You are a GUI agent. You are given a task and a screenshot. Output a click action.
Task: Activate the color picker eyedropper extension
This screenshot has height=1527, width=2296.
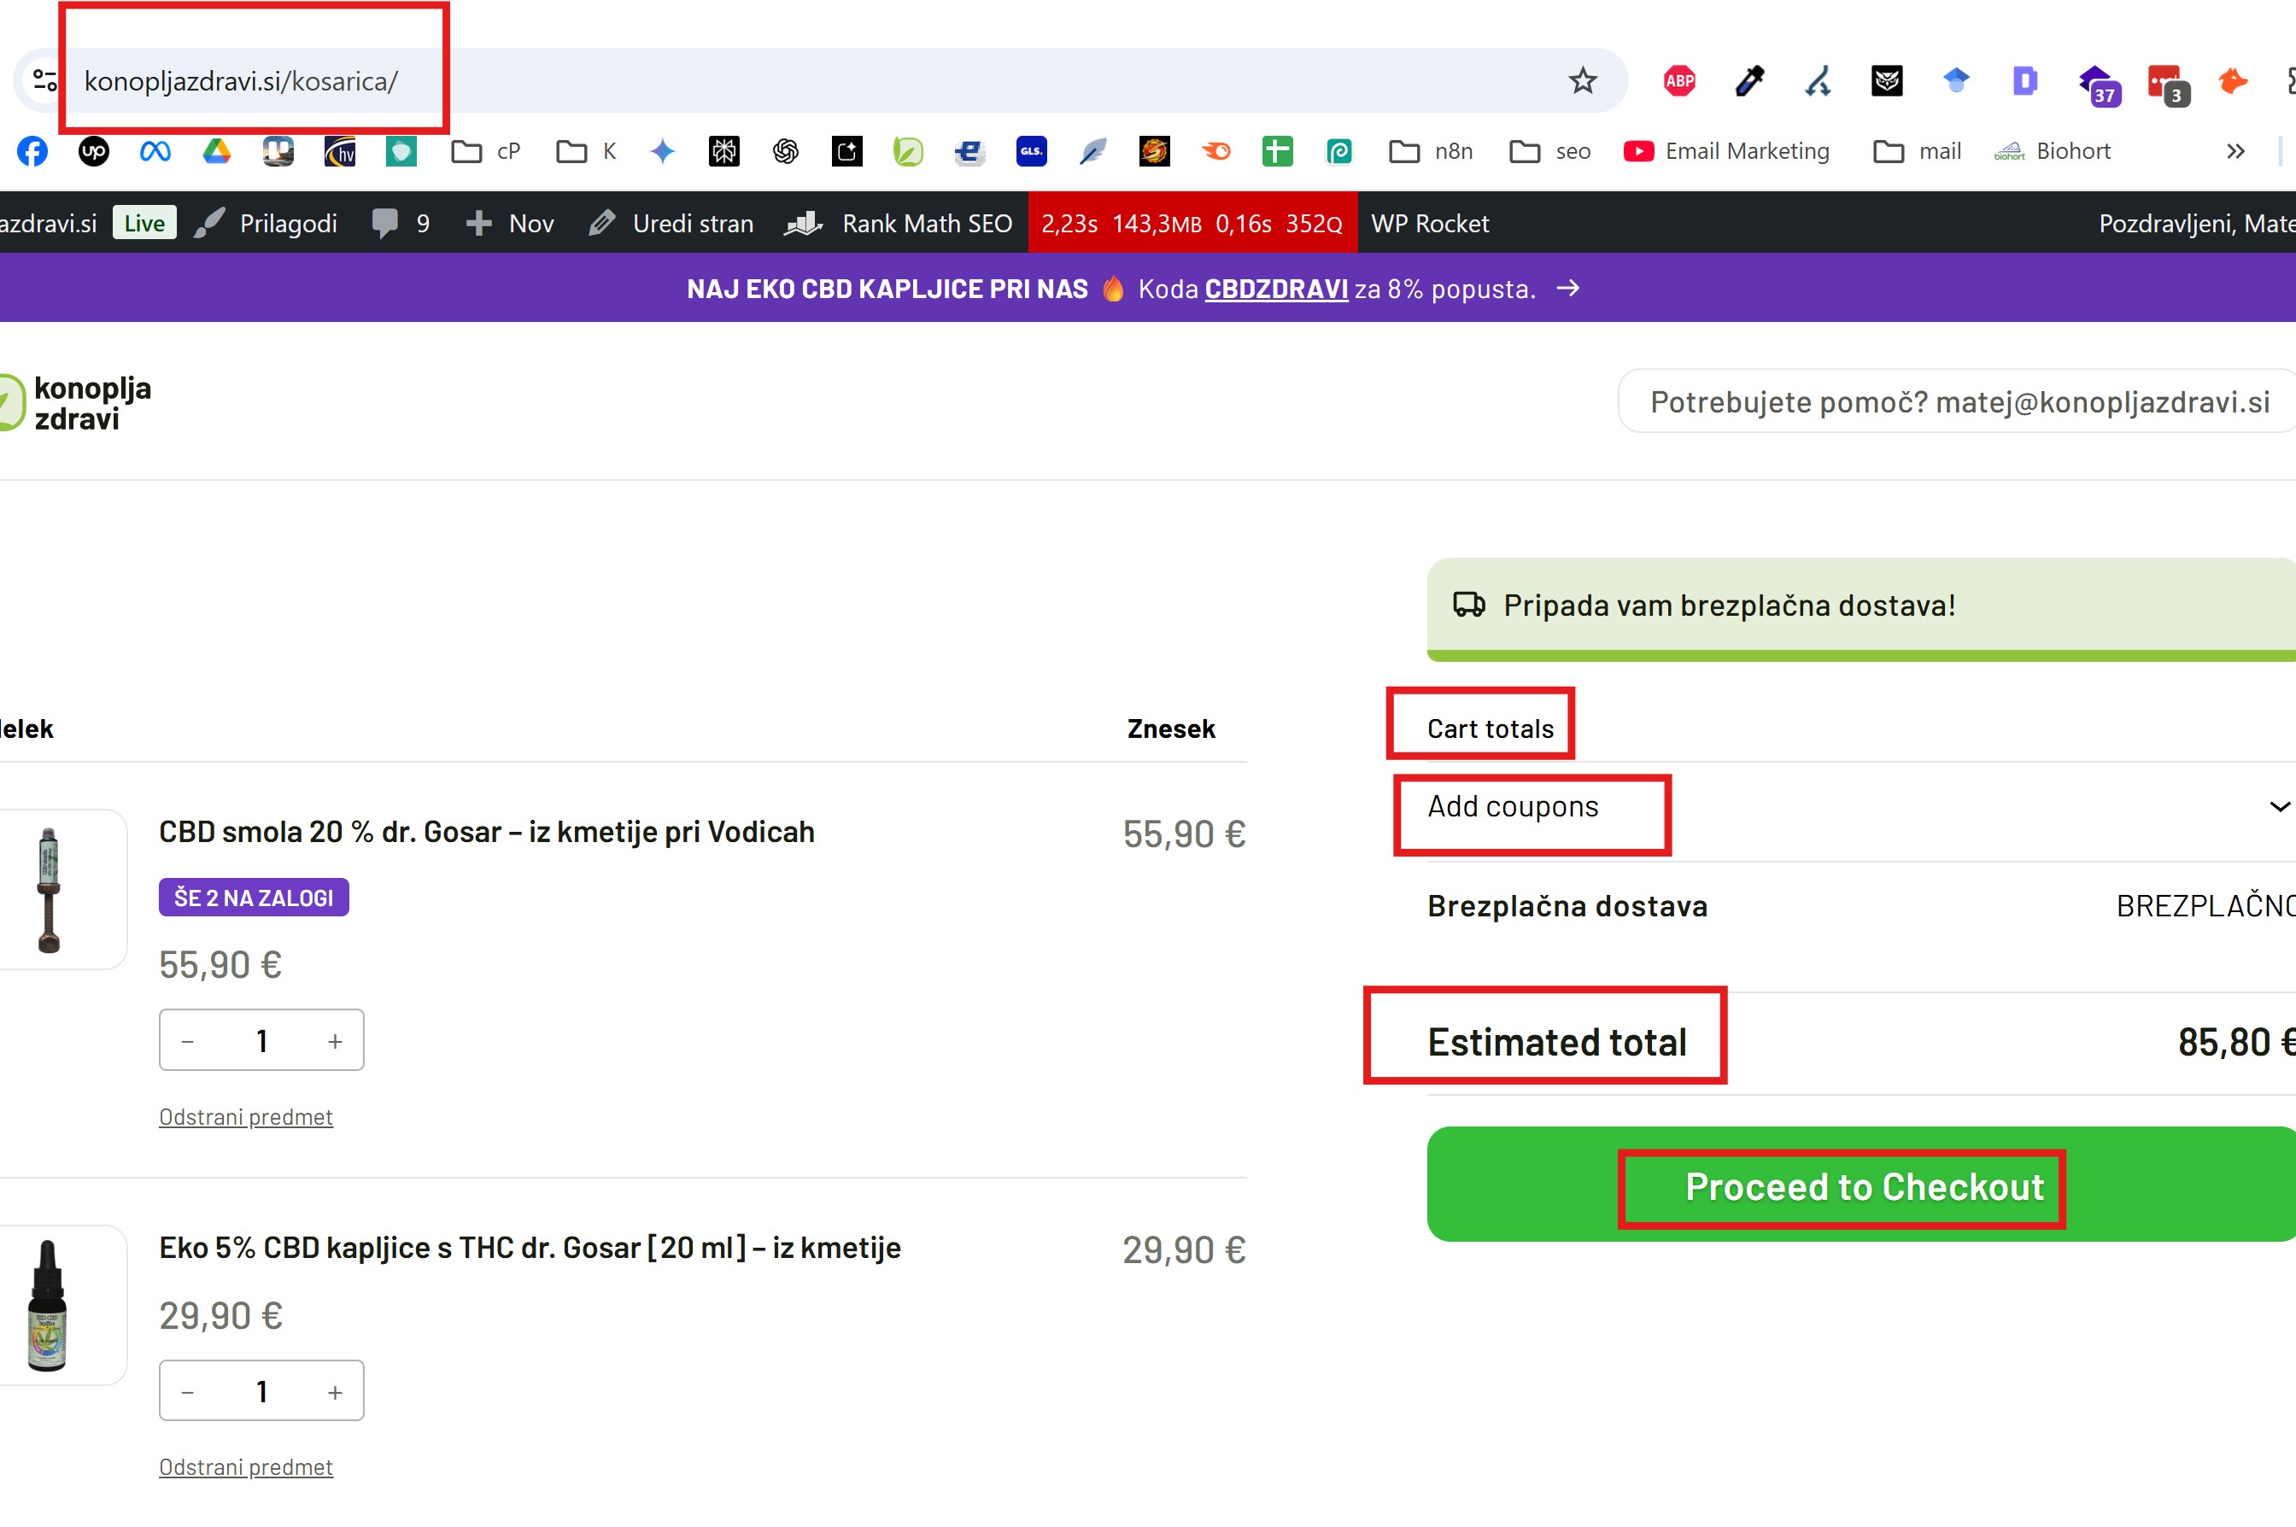(1748, 81)
